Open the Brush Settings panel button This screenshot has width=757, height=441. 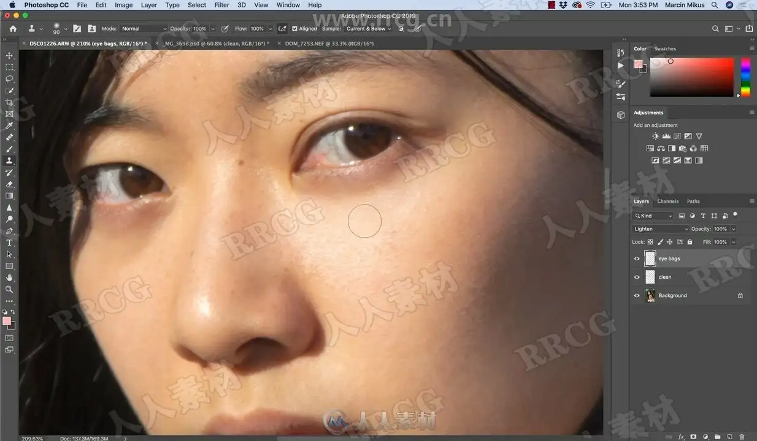77,29
